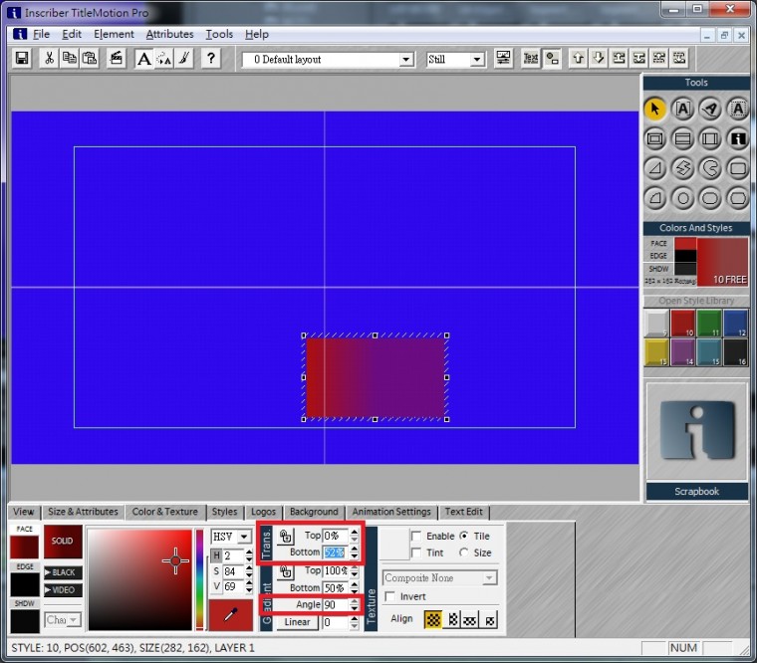
Task: Click the Gradient lock icon
Action: coord(286,571)
